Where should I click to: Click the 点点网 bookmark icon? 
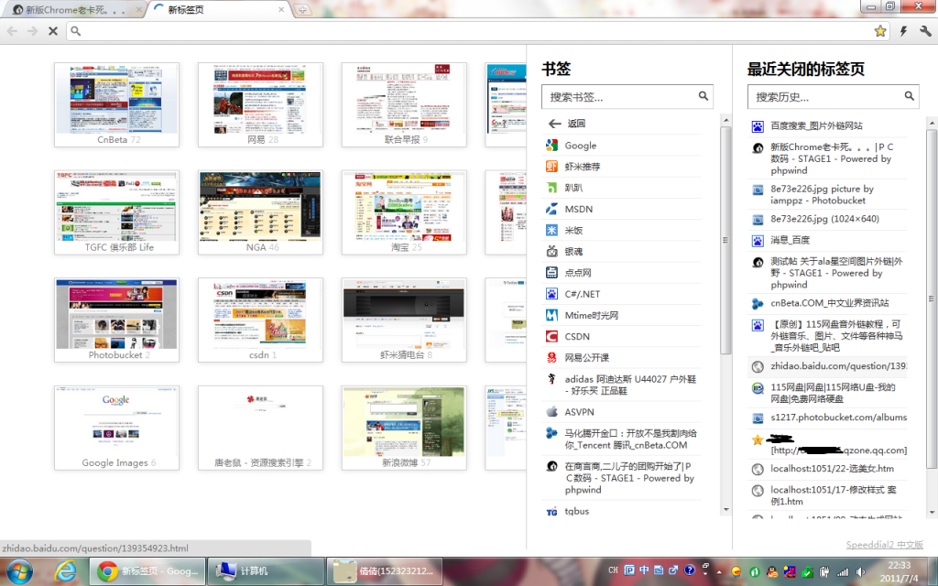tap(551, 273)
